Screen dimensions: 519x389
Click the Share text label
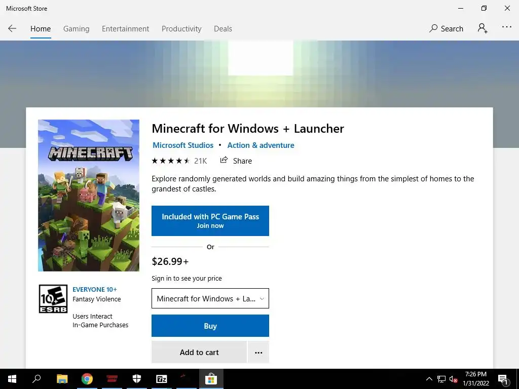(x=242, y=161)
